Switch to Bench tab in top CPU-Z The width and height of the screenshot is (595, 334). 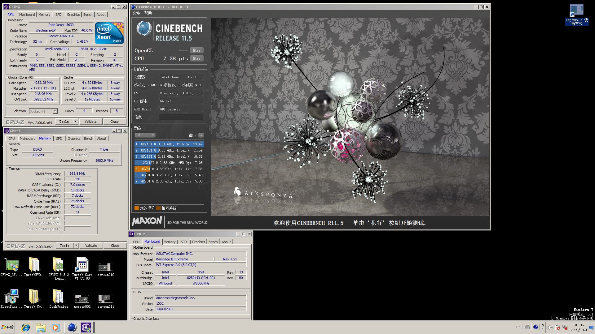88,15
